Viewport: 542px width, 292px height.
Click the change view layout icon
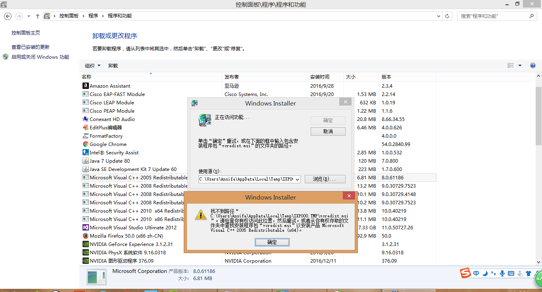[511, 65]
